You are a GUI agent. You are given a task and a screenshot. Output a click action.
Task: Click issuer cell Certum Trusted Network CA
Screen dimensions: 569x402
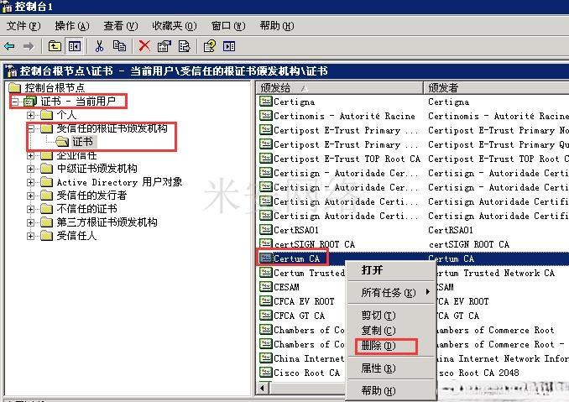(495, 273)
